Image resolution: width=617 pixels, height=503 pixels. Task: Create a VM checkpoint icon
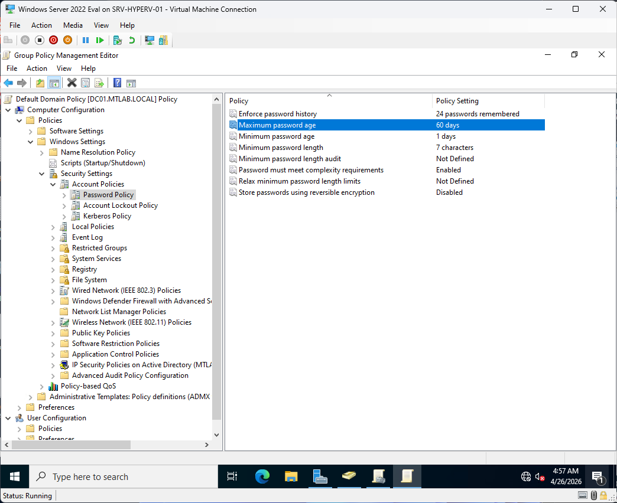click(117, 40)
